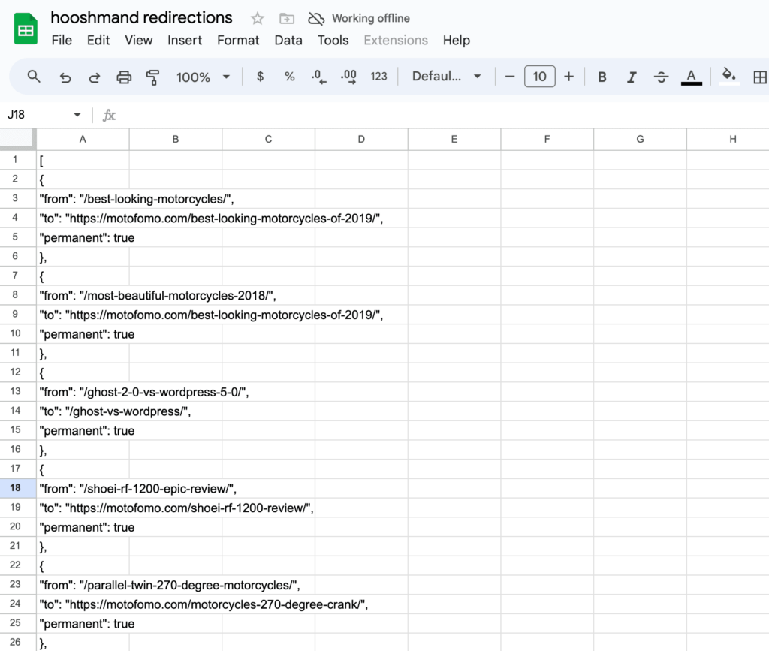Click the document title hooshmand redirections
Image resolution: width=769 pixels, height=651 pixels.
tap(141, 18)
